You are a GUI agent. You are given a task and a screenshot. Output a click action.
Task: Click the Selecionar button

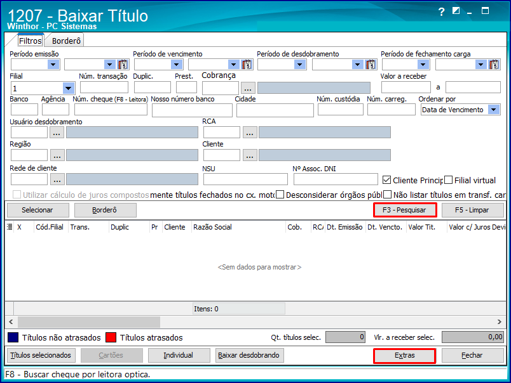coord(37,210)
